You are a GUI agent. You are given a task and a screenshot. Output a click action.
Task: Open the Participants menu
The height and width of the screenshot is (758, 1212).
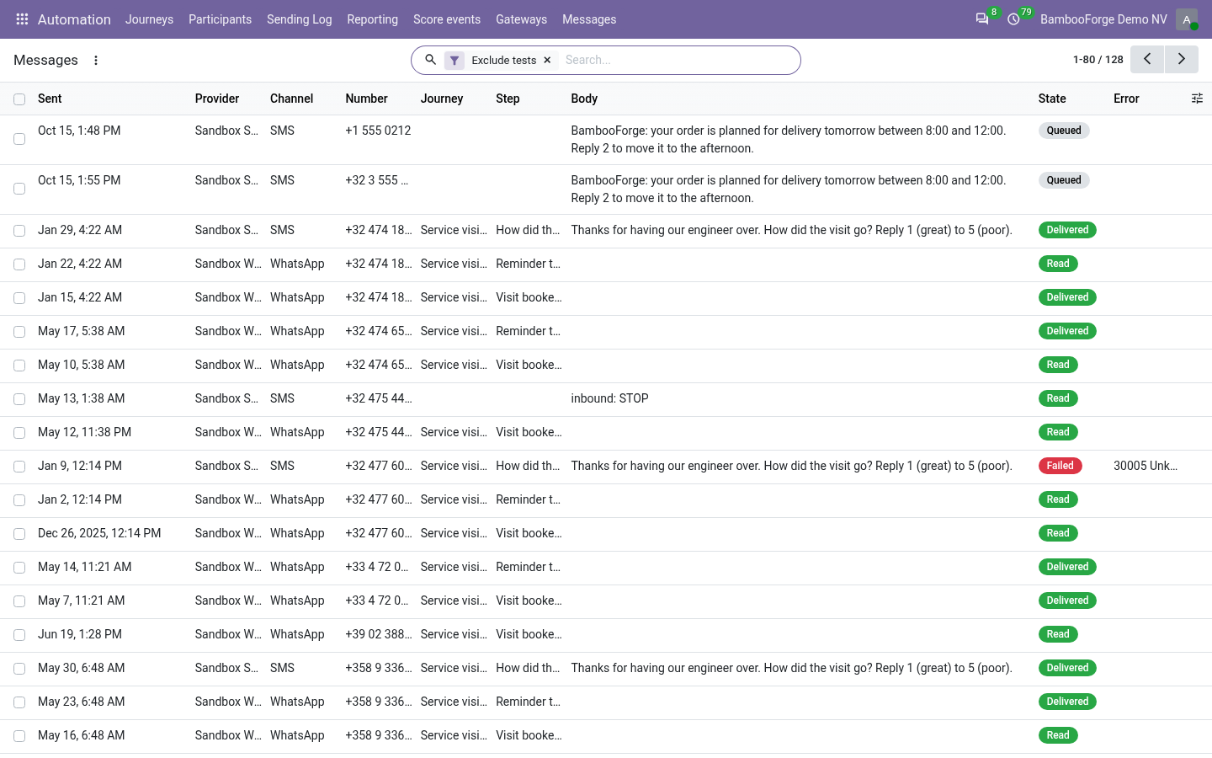(x=220, y=19)
